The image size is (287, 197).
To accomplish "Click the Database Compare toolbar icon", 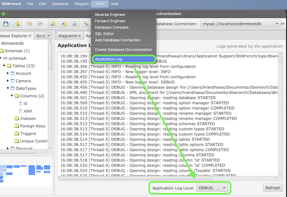I will point(75,24).
